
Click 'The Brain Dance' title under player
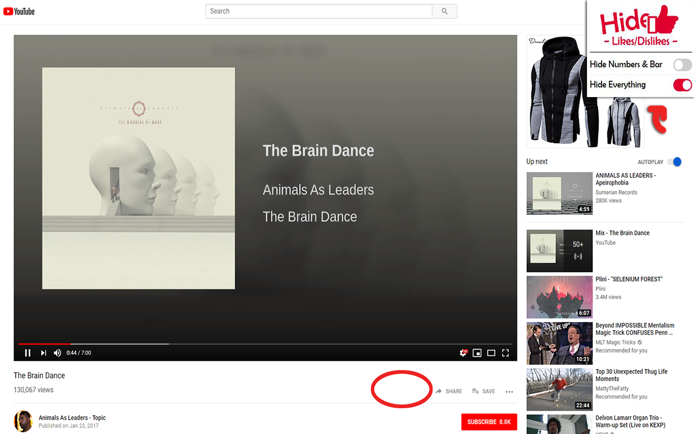pyautogui.click(x=39, y=375)
